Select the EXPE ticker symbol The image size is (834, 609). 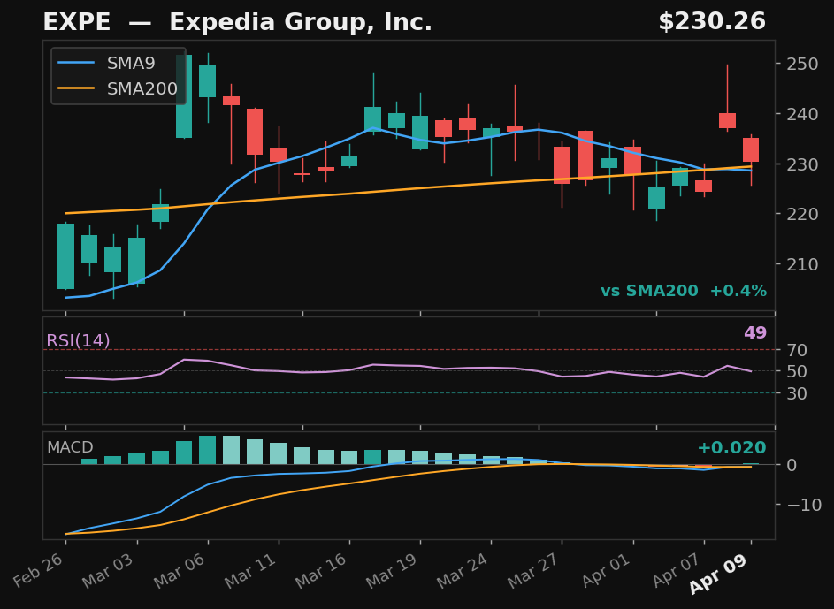click(74, 21)
